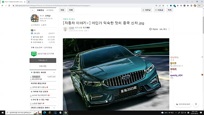Open 카페 채팅 chat button
The width and height of the screenshot is (204, 115).
point(43,66)
